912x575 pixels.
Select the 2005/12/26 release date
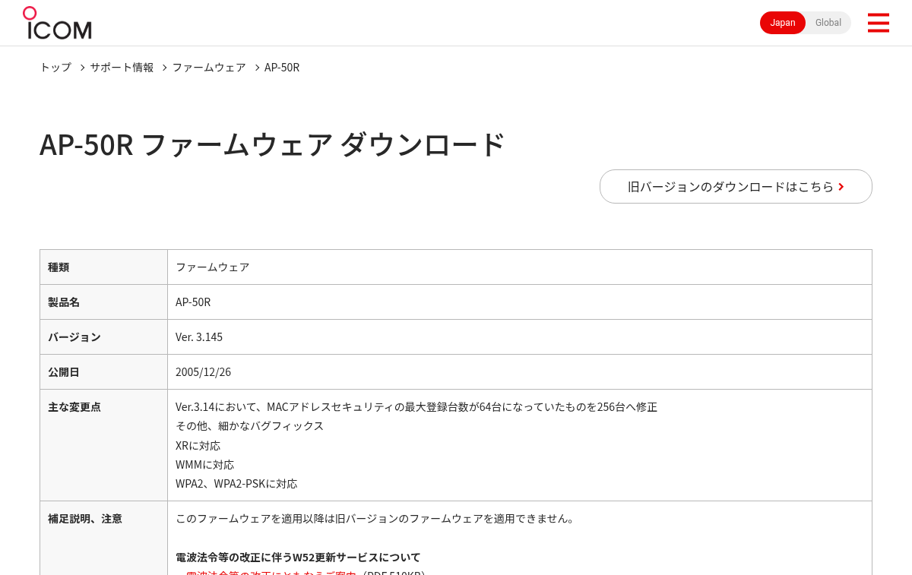point(203,371)
